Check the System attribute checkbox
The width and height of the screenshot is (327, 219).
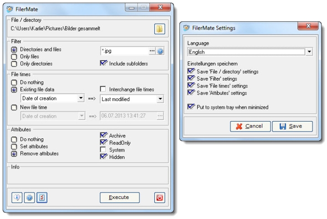(103, 150)
